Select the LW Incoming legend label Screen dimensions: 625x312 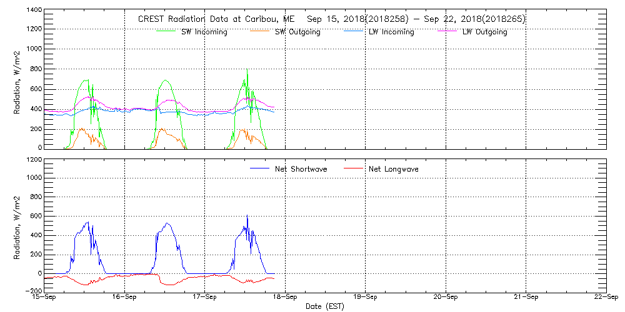tap(391, 32)
